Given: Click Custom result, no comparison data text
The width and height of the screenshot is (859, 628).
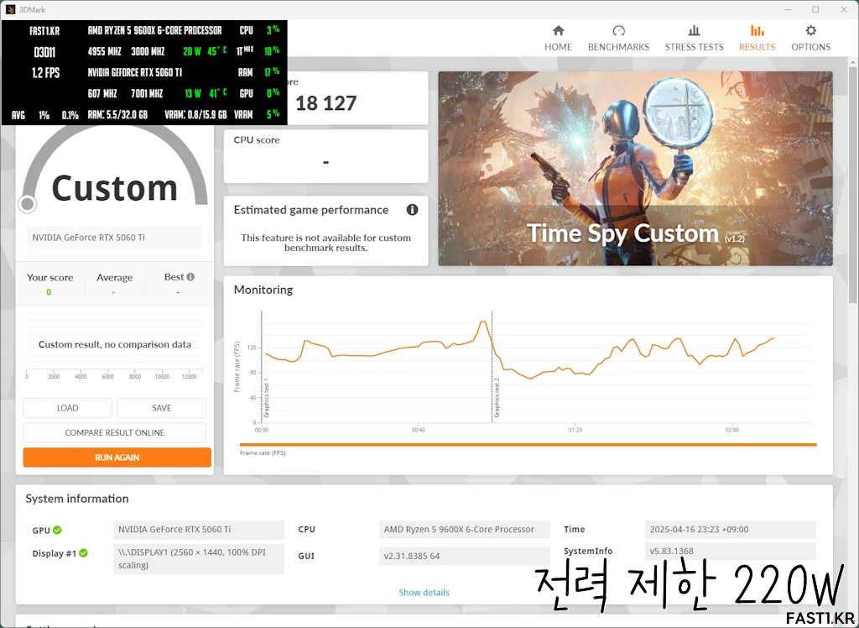Looking at the screenshot, I should (114, 344).
